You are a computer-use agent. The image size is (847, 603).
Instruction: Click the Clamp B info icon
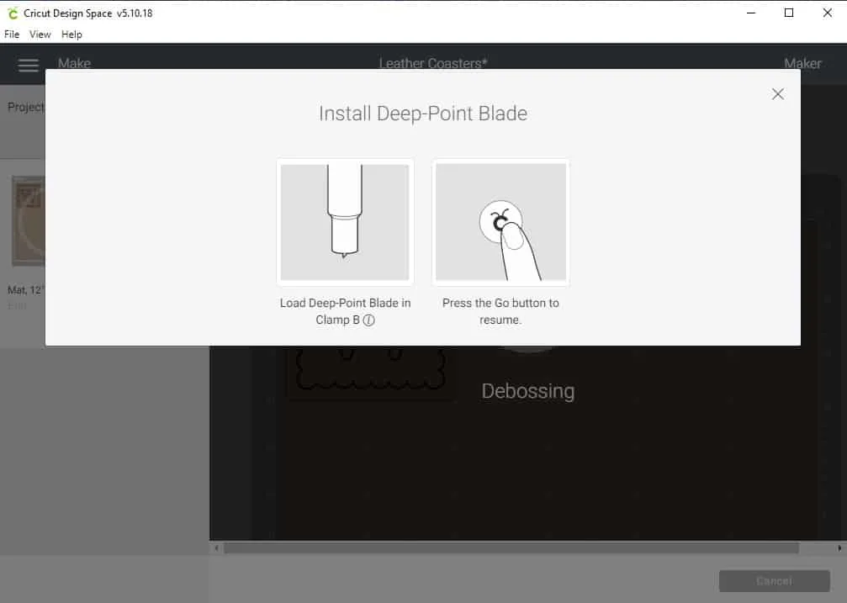pyautogui.click(x=368, y=320)
